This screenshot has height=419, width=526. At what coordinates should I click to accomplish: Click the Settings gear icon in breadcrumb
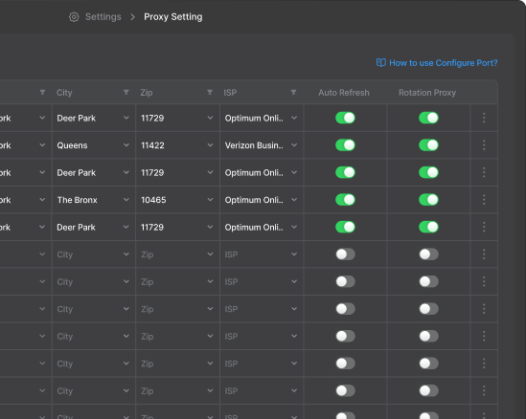click(x=74, y=17)
